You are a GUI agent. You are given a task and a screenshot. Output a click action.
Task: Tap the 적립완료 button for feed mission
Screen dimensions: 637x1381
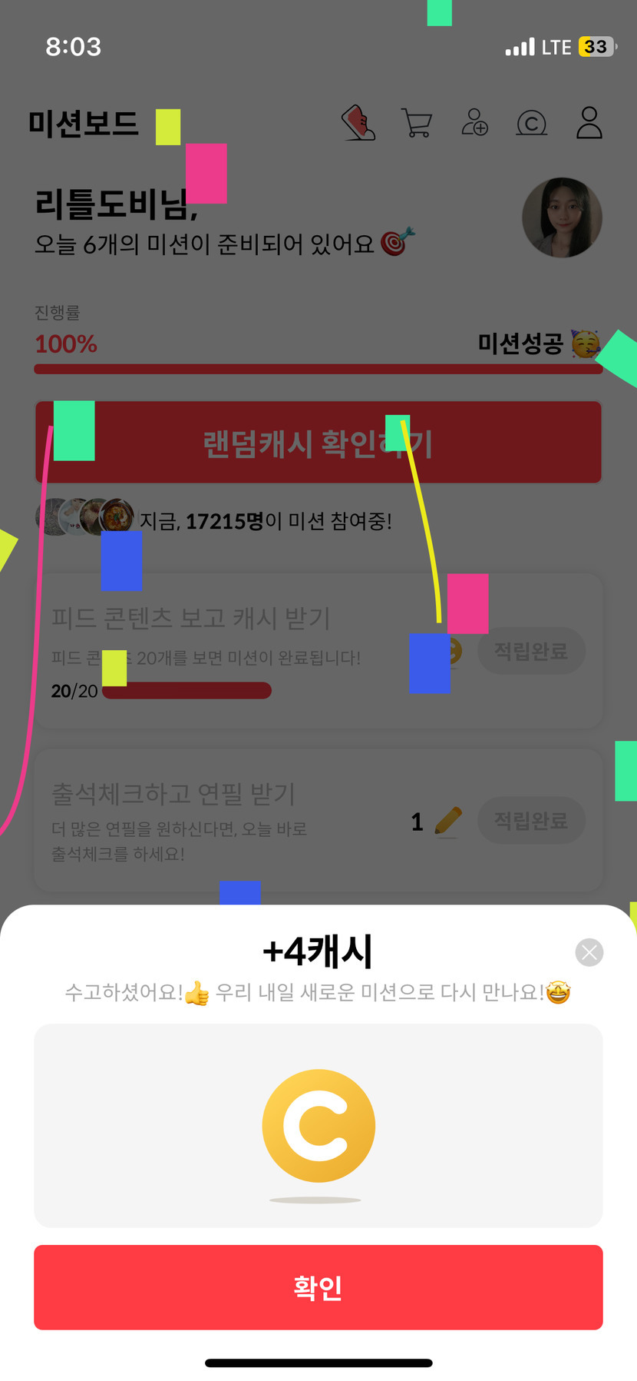pos(531,652)
